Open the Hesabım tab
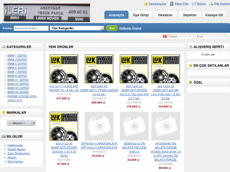230x172 pixels. tap(165, 15)
